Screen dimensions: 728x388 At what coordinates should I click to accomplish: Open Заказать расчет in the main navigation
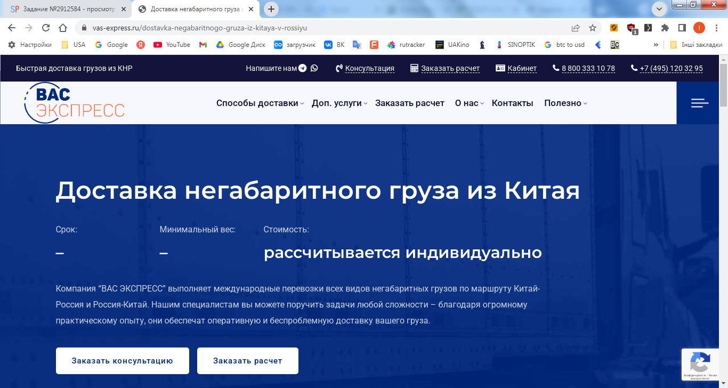pos(410,103)
